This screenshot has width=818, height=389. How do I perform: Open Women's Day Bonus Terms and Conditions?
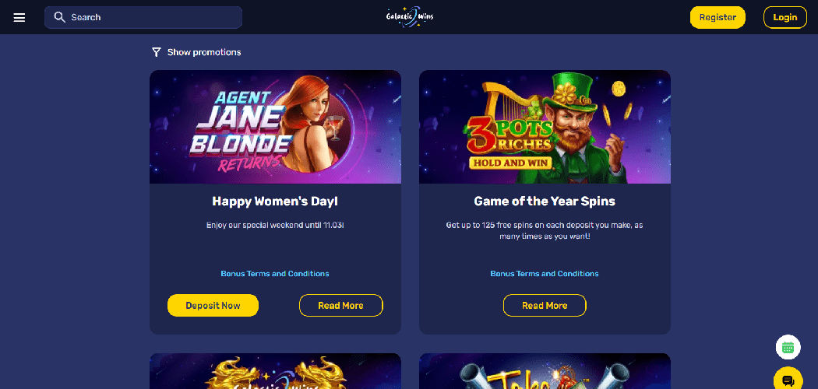[275, 273]
